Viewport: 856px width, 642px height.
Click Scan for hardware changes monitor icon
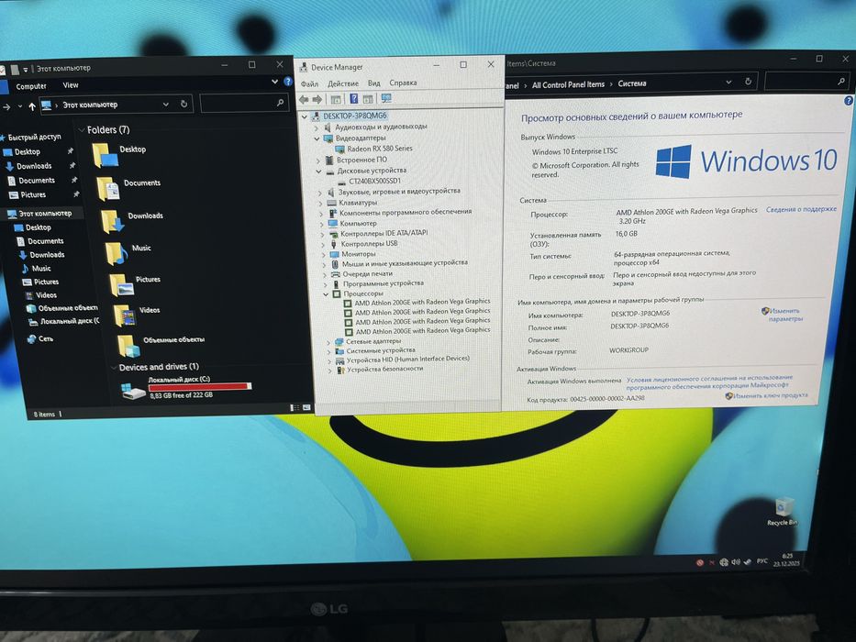pyautogui.click(x=386, y=98)
